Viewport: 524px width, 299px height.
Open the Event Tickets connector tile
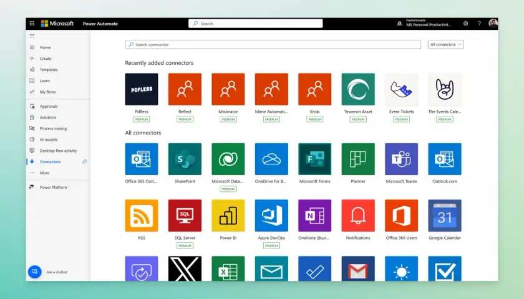click(x=401, y=89)
